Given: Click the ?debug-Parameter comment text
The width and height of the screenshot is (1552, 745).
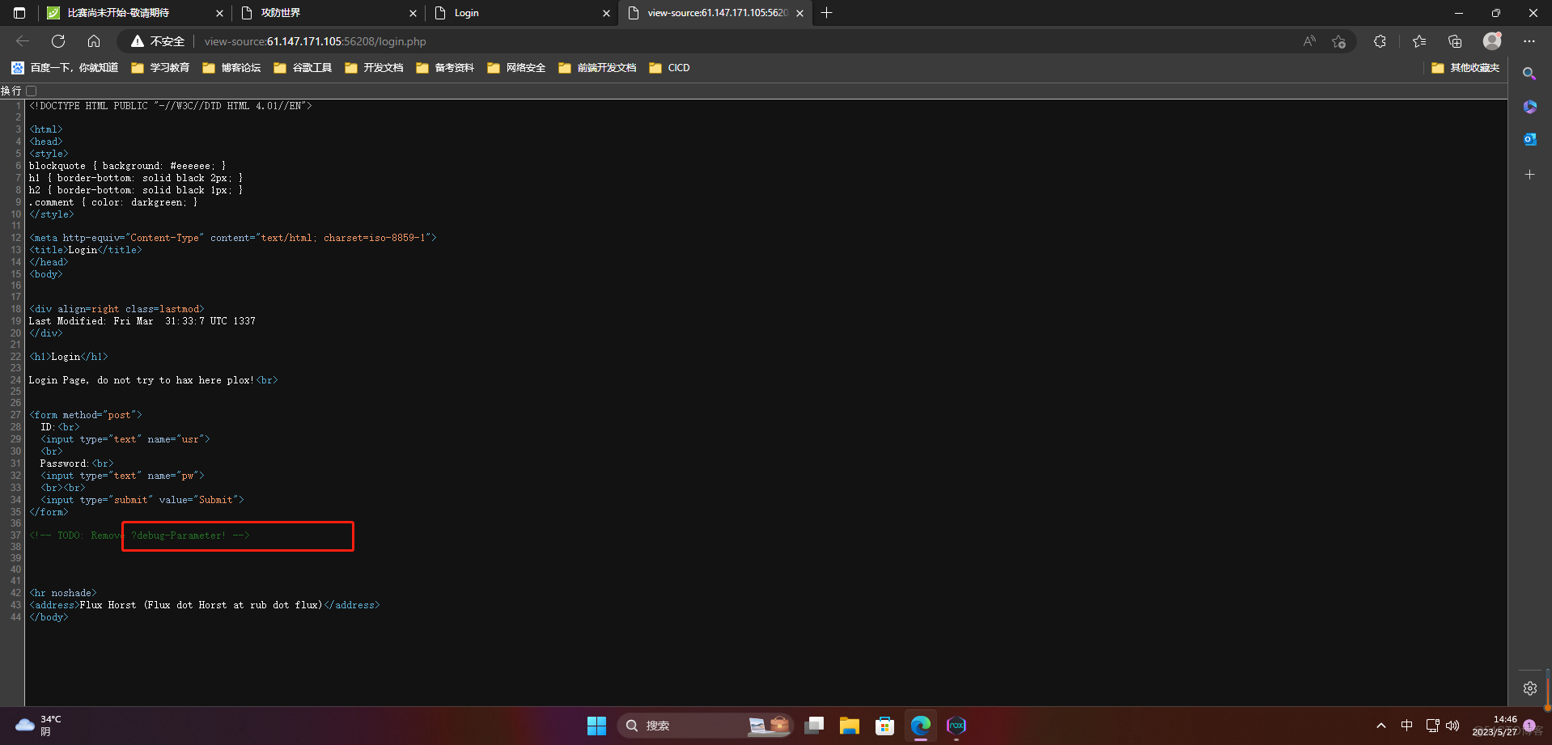Looking at the screenshot, I should point(179,535).
